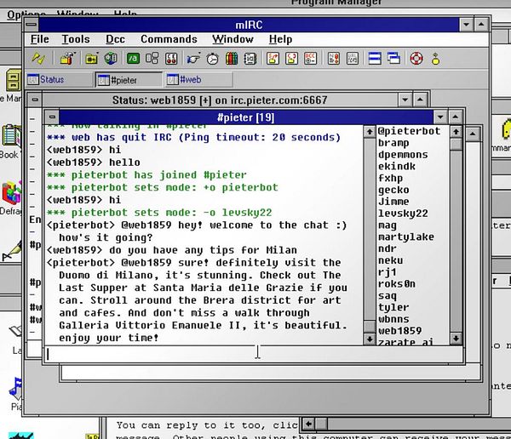This screenshot has width=511, height=439.
Task: Click the DCC Chat toolbar icon
Action: (x=291, y=59)
